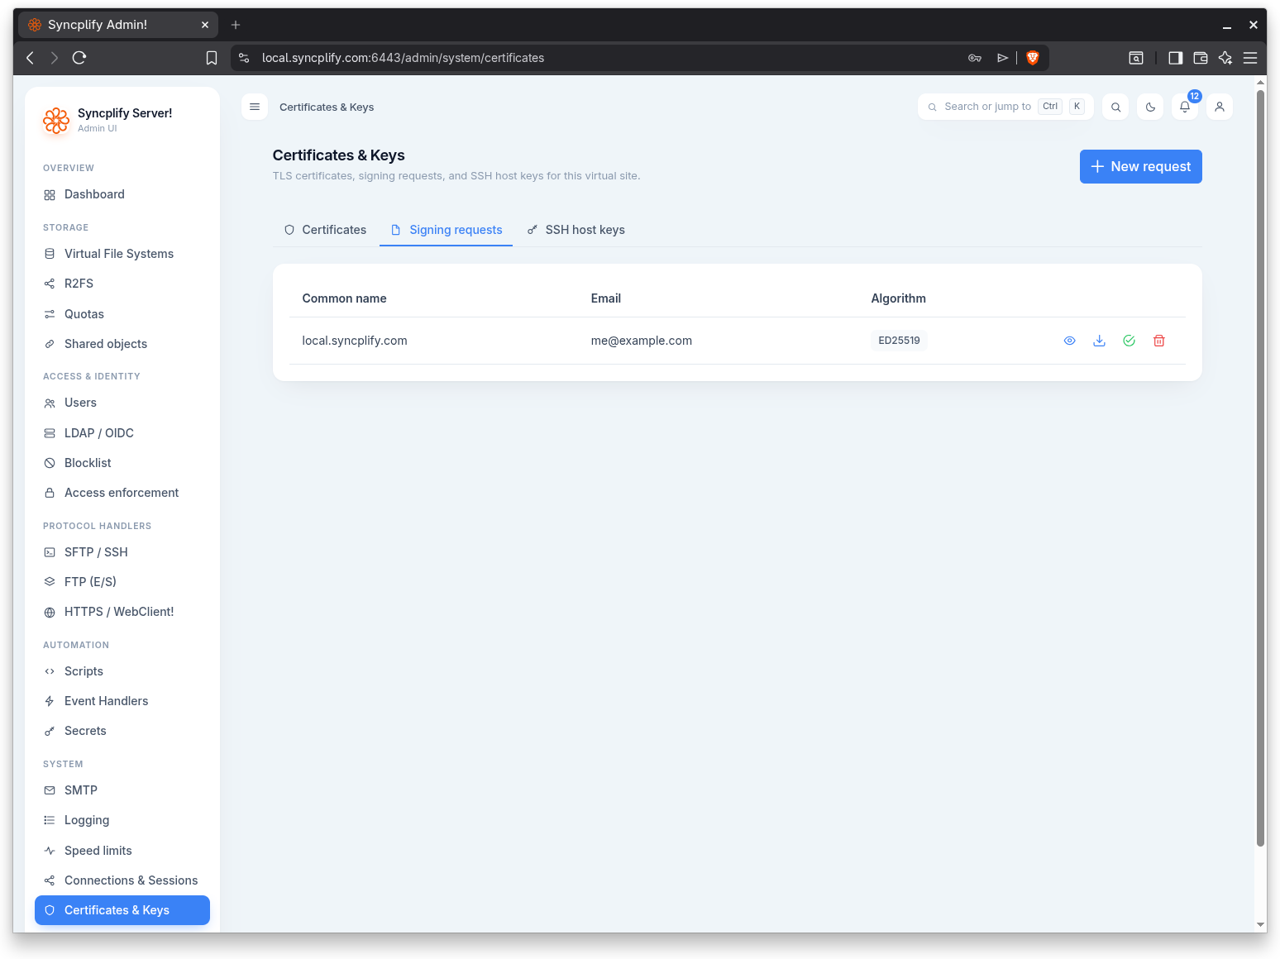Viewport: 1280px width, 959px height.
Task: Click the me@example.com email cell
Action: click(642, 341)
